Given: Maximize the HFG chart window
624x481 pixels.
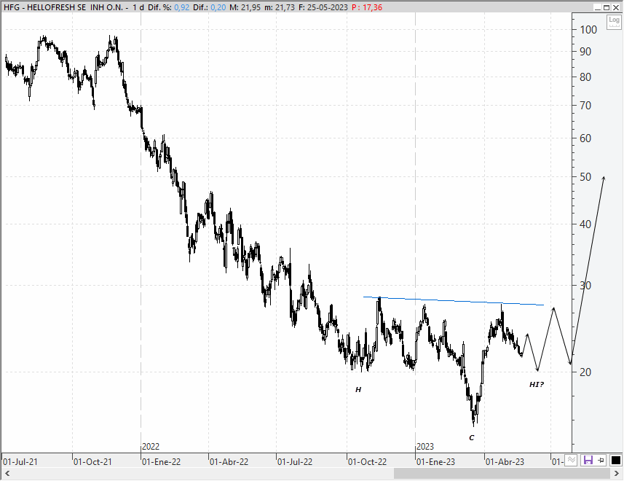Looking at the screenshot, I should coord(607,7).
